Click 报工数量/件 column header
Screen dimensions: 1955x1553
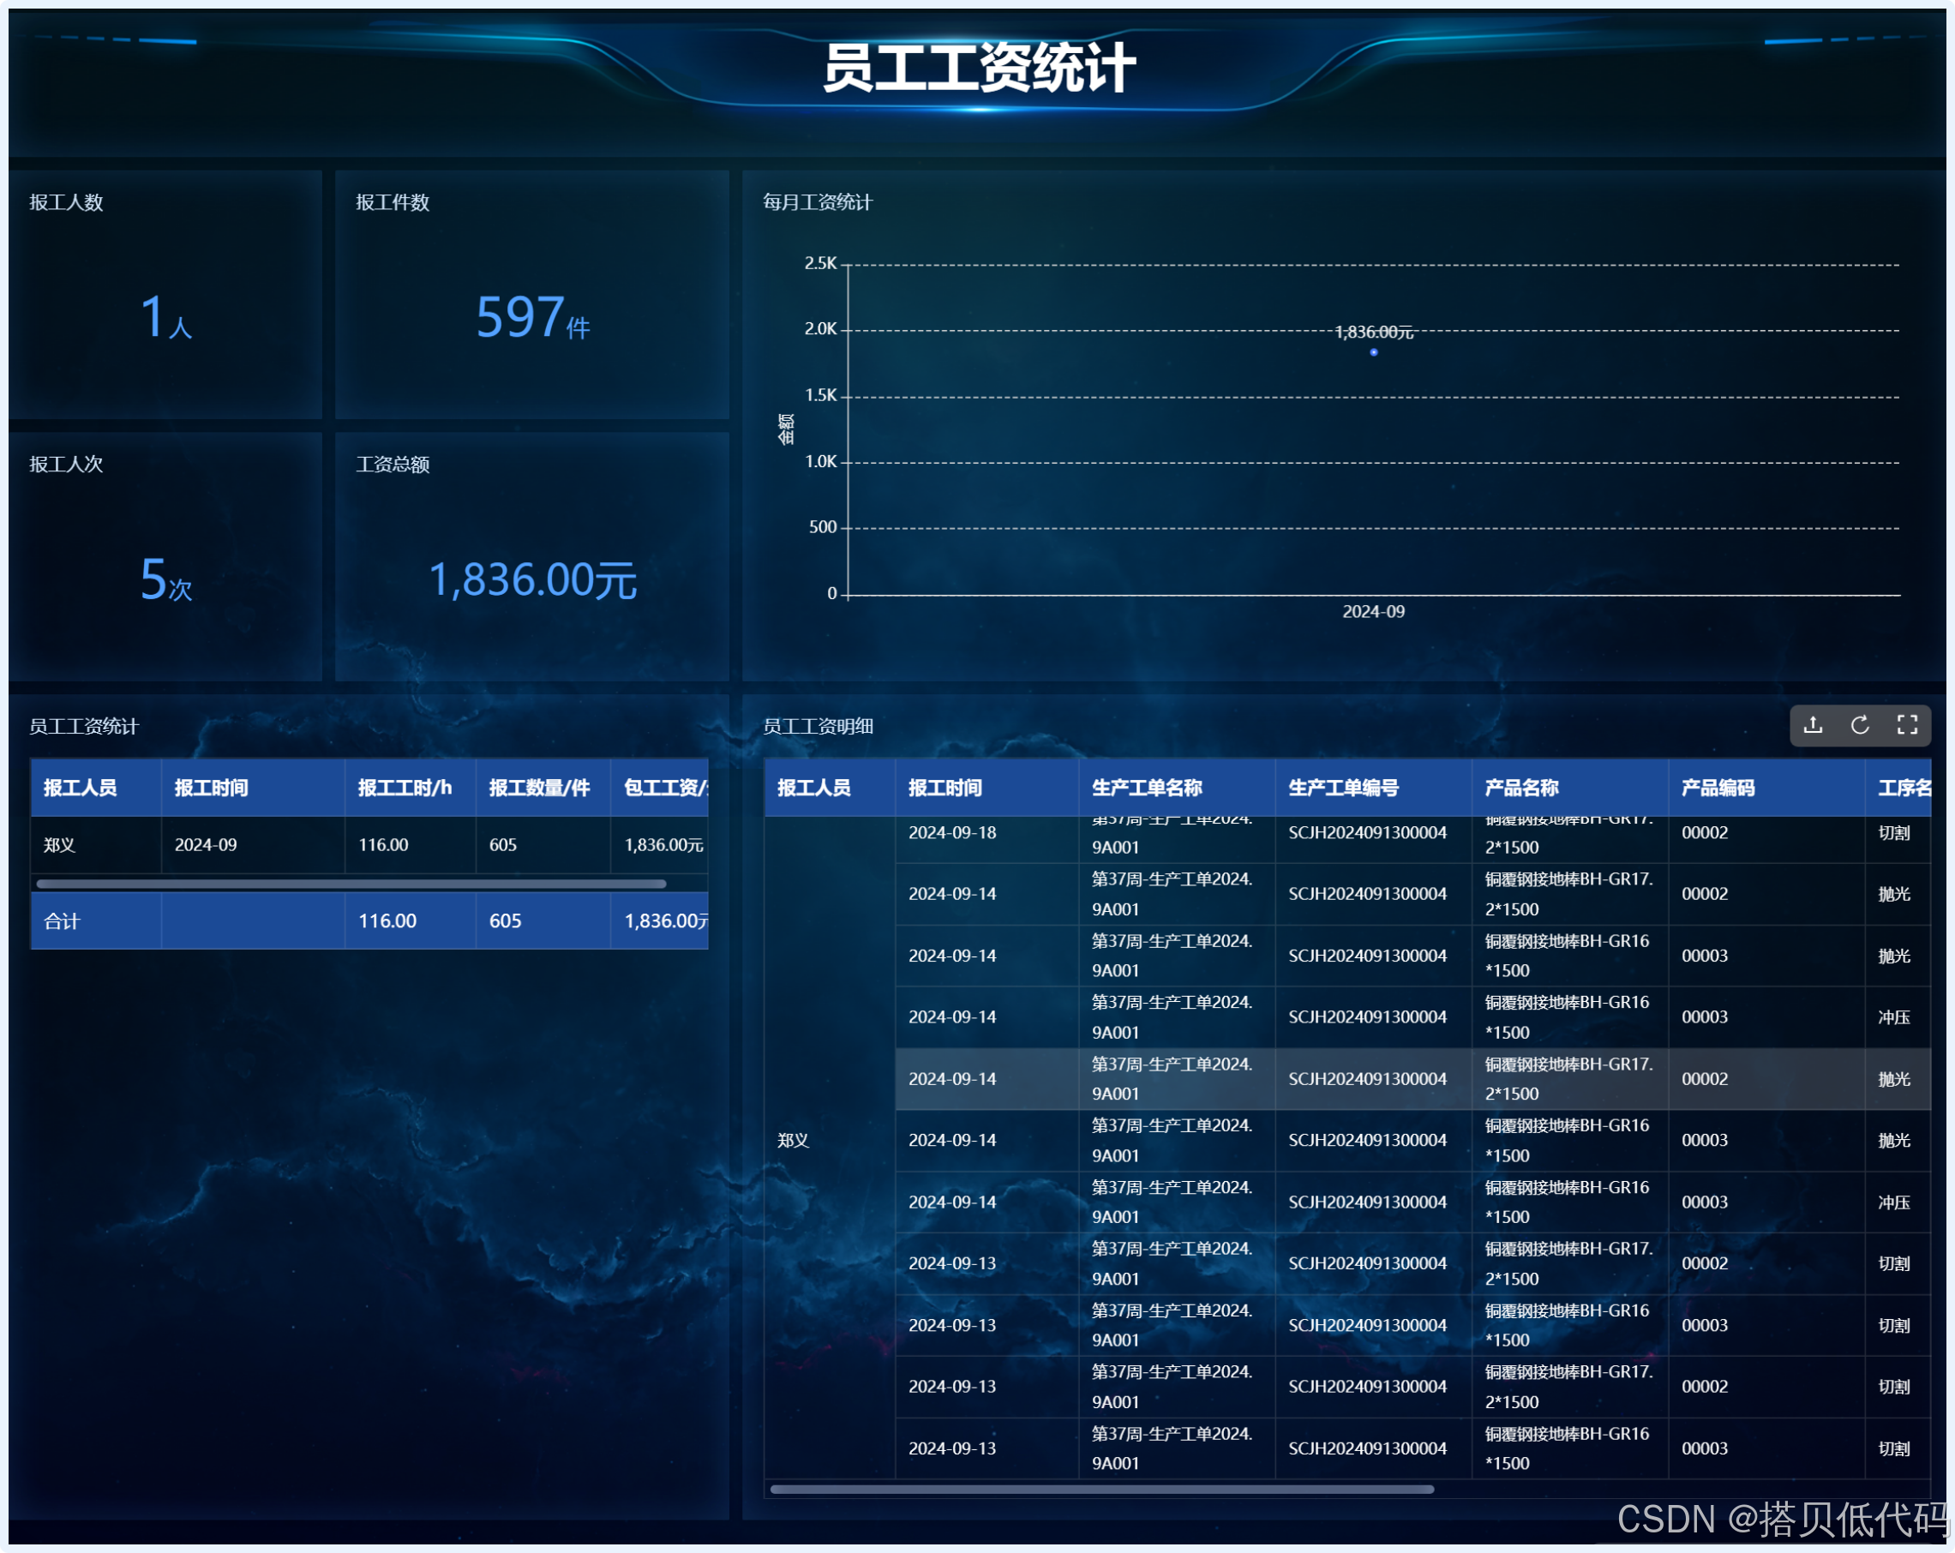[539, 788]
